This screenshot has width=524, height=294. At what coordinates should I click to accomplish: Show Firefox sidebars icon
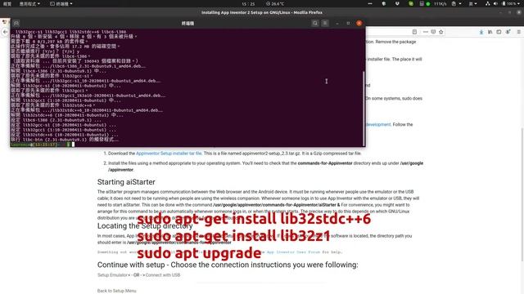pyautogui.click(x=499, y=32)
